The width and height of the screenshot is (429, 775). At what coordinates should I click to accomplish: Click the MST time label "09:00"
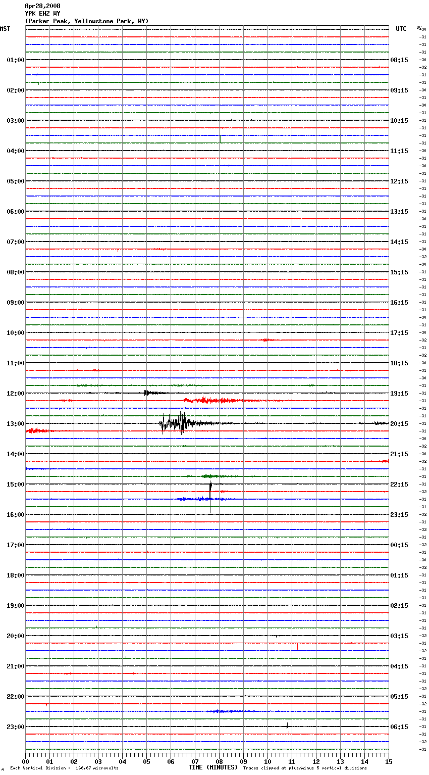(16, 303)
